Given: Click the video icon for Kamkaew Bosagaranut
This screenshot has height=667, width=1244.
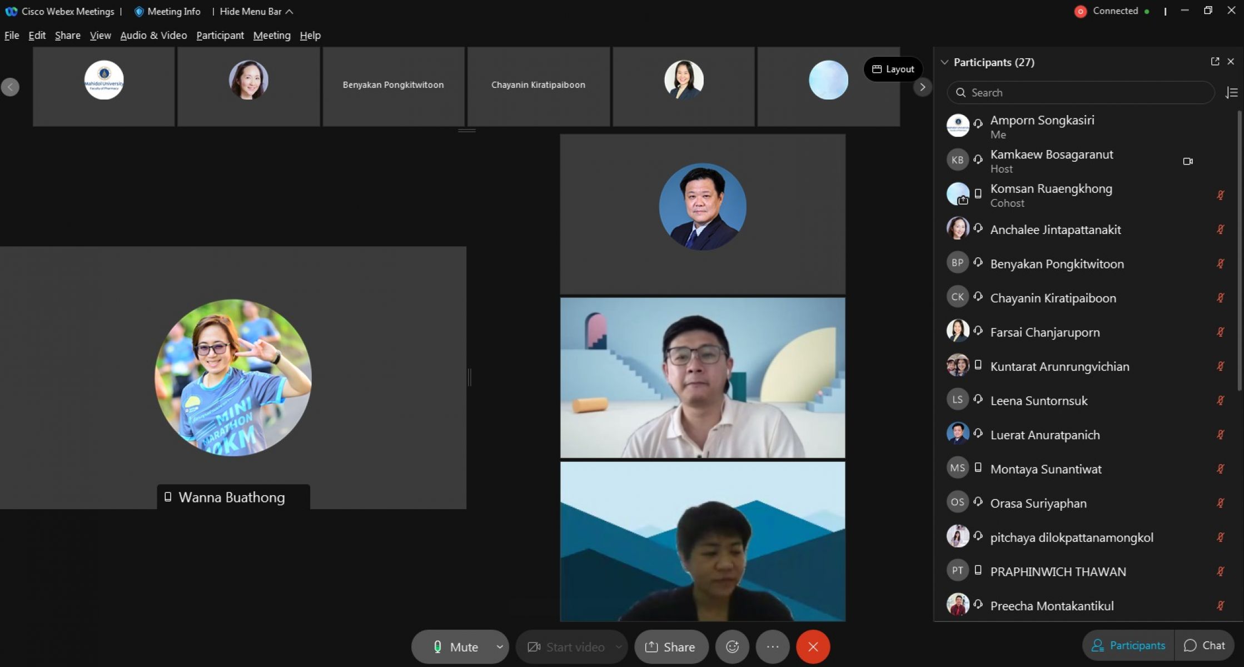Looking at the screenshot, I should pos(1188,161).
